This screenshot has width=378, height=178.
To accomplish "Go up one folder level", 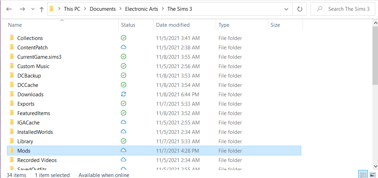I will [41, 9].
